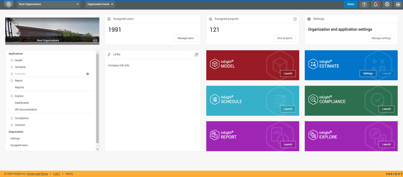
Task: Click the Root Organizations building thumbnail
Action: click(x=52, y=31)
